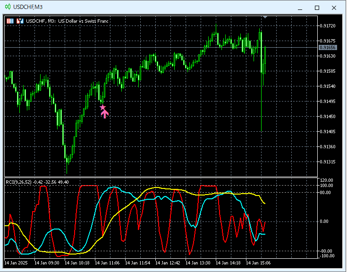Click the horizontal bid price line
This screenshot has height=272, width=347.
(161, 47)
